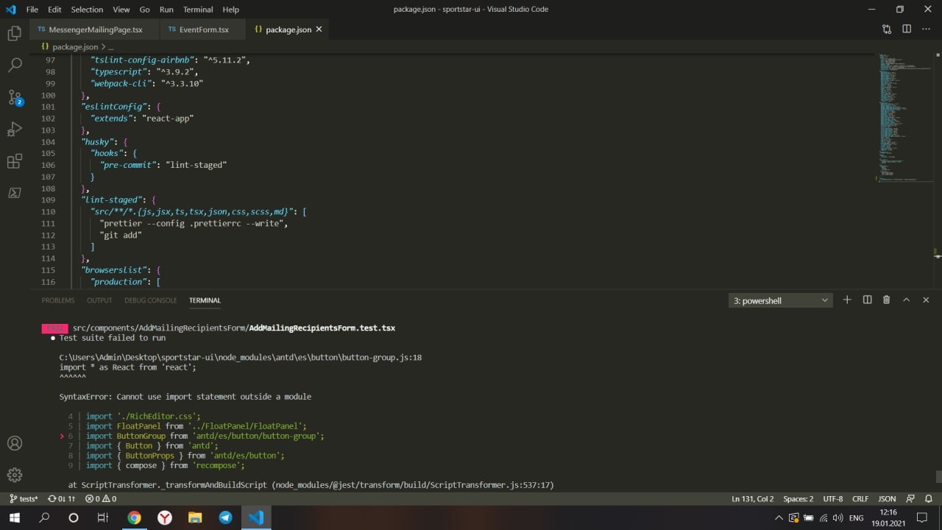Open the Run menu
This screenshot has height=530, width=942.
coord(166,10)
